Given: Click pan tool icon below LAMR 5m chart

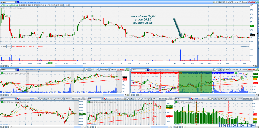Looking at the screenshot, I should point(1,95).
